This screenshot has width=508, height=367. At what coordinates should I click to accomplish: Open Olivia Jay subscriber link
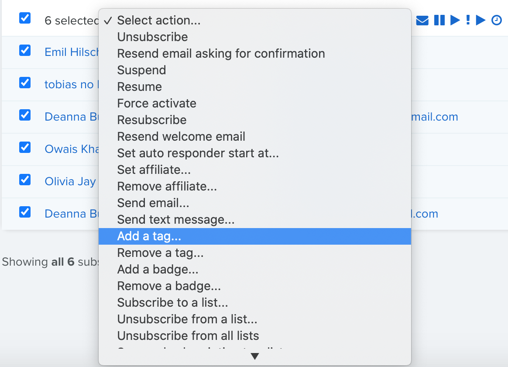click(70, 182)
